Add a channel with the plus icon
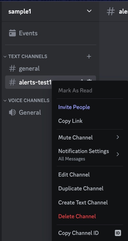Viewport: 128px width, 241px height. coord(89,56)
